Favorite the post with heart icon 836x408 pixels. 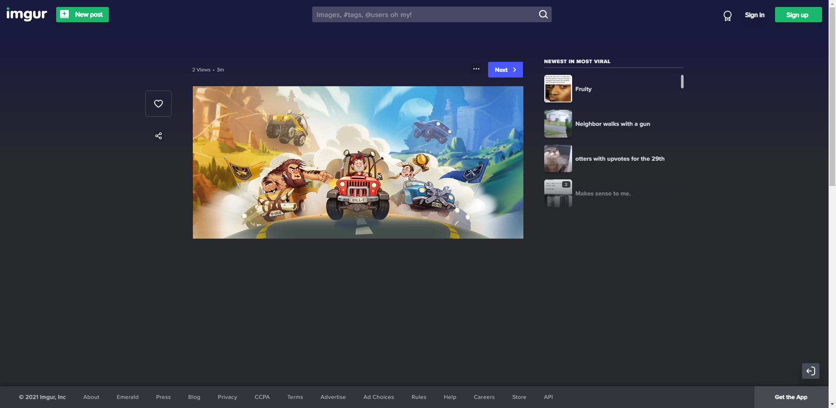[158, 104]
